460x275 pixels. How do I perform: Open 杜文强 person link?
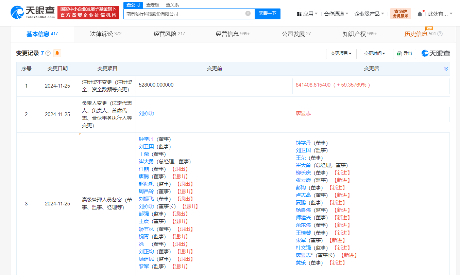(303, 247)
